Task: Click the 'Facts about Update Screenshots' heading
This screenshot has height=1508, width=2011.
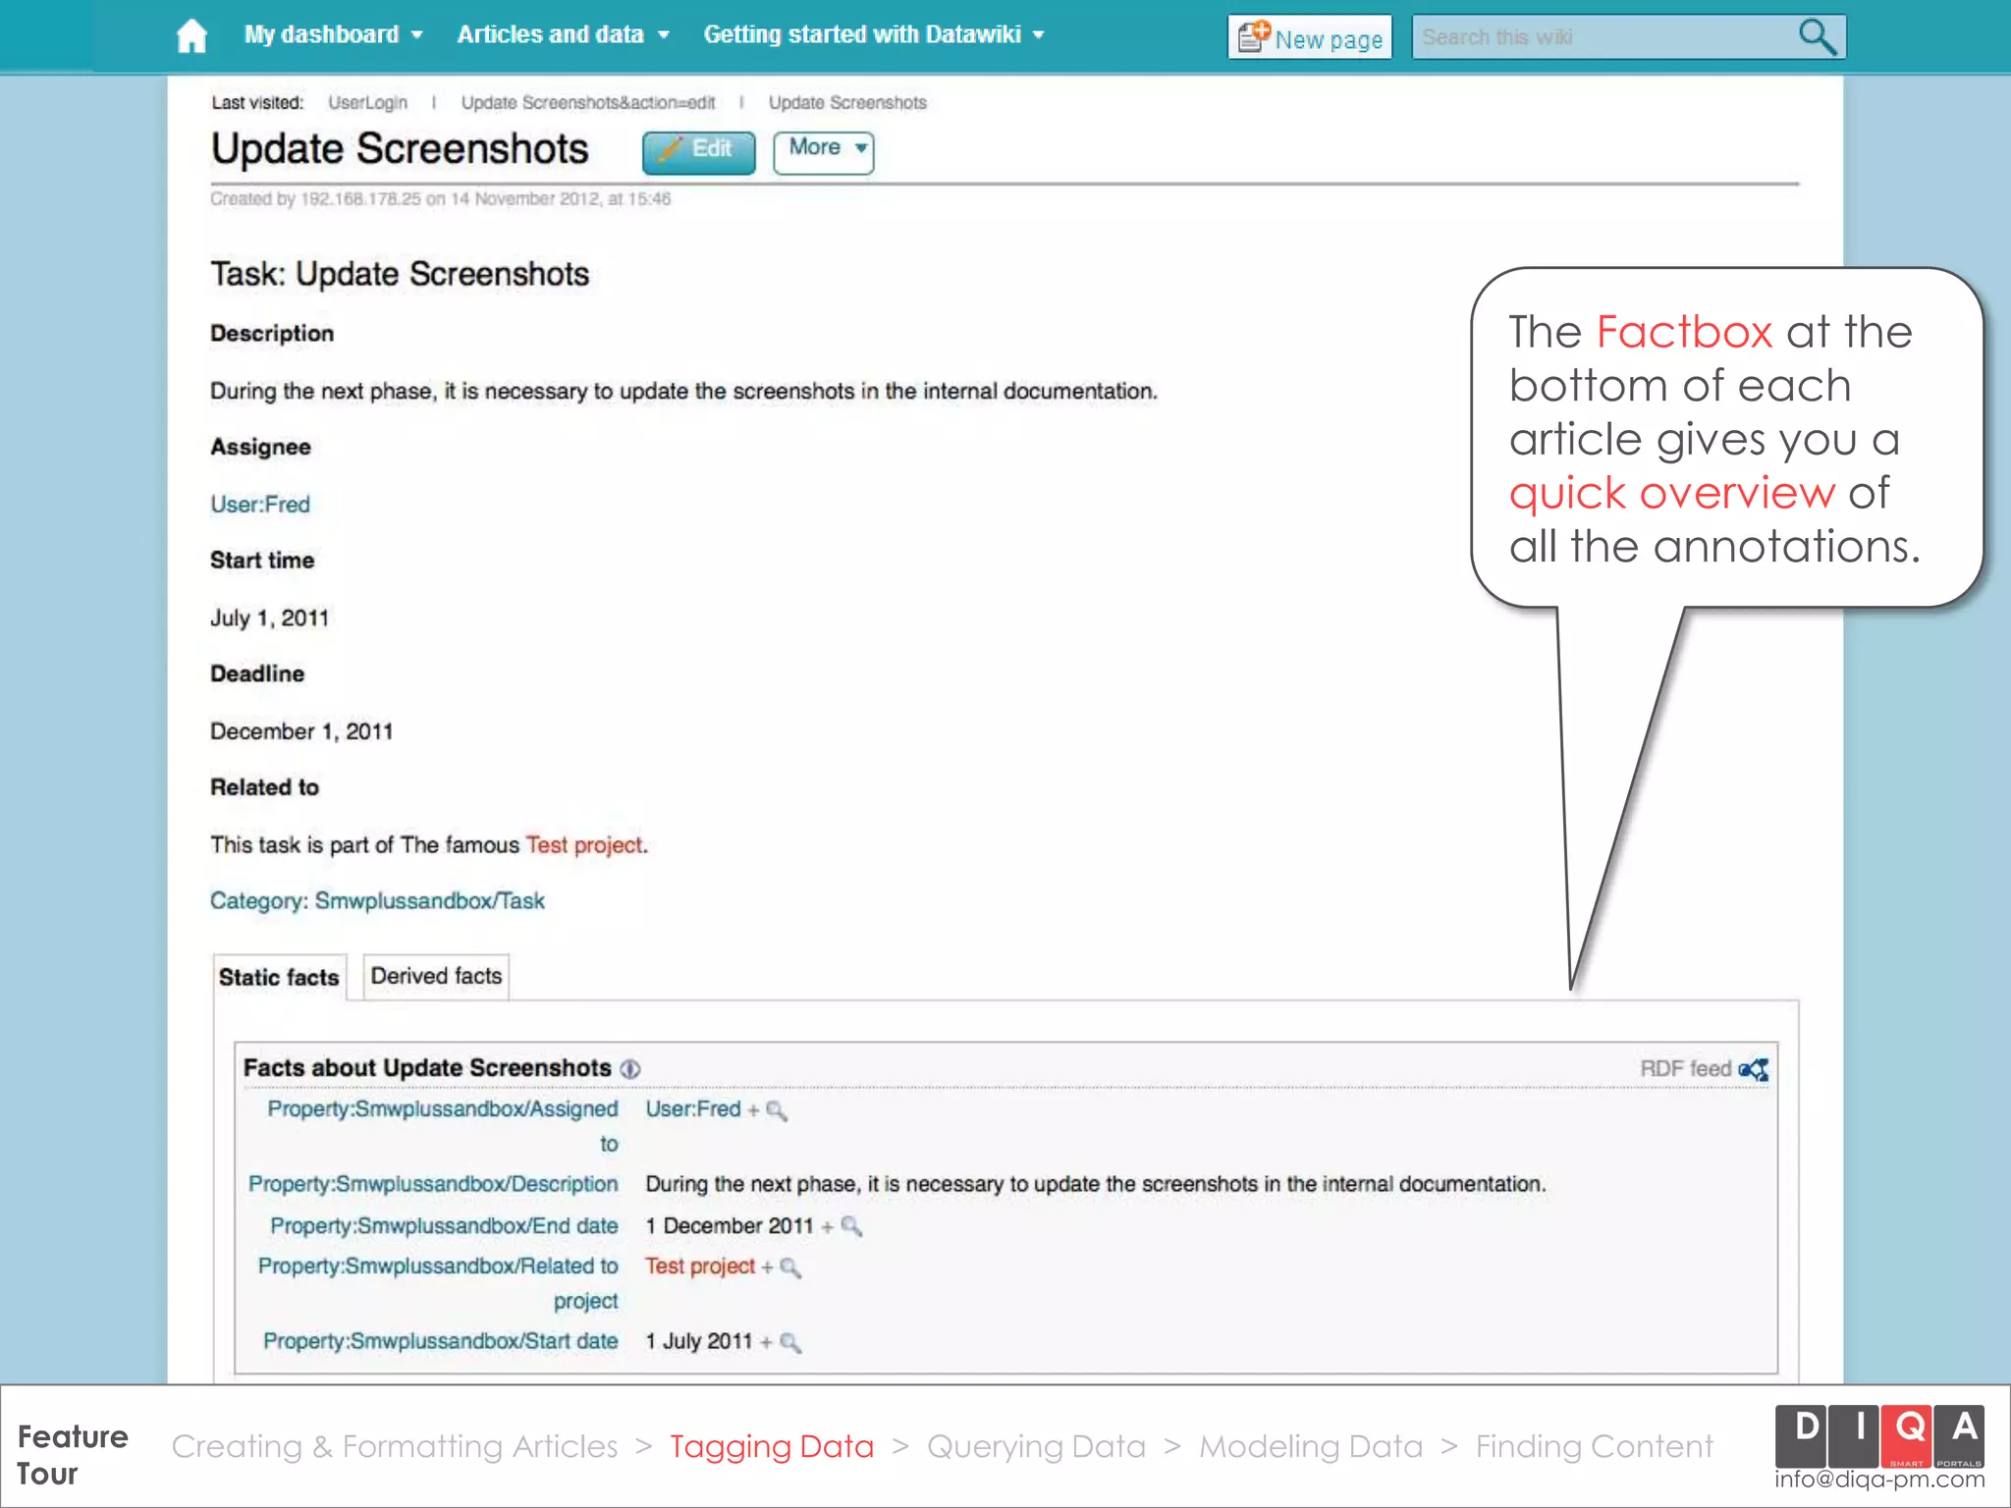Action: 427,1068
